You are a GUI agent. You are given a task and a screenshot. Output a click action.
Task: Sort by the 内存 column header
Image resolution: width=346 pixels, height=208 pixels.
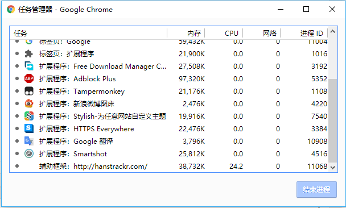coord(186,33)
